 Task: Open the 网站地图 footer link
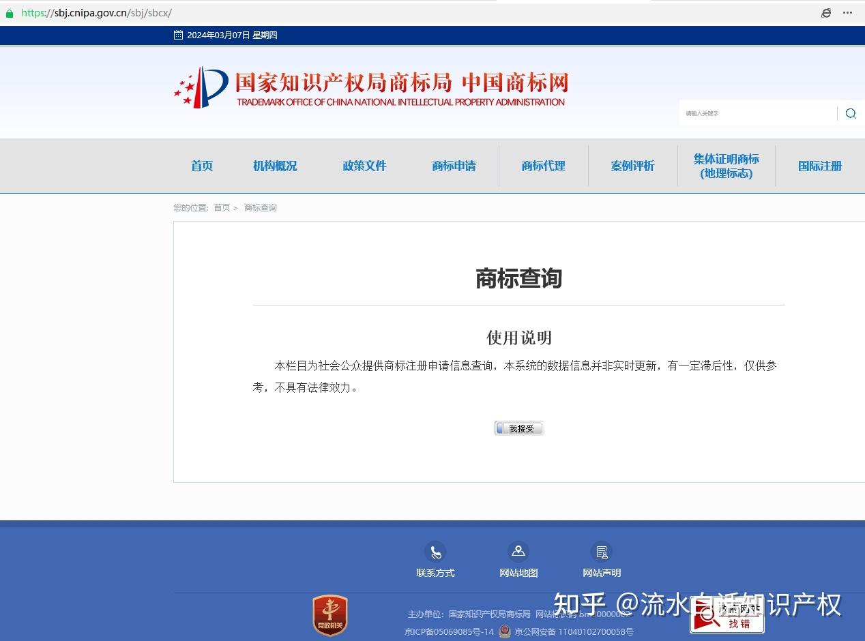[518, 573]
